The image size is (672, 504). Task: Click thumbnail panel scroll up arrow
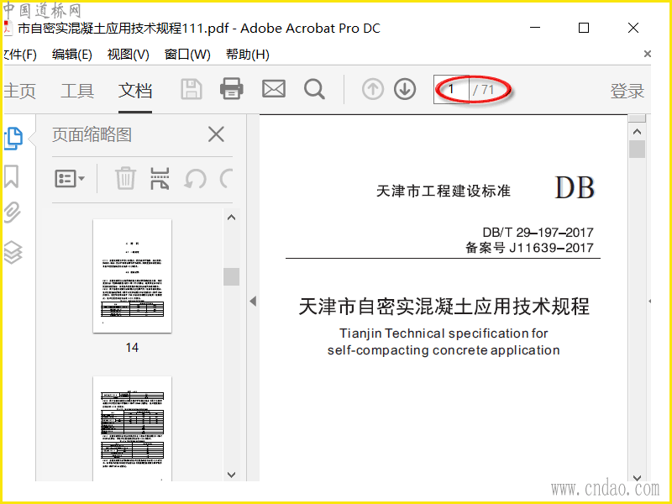[x=232, y=218]
